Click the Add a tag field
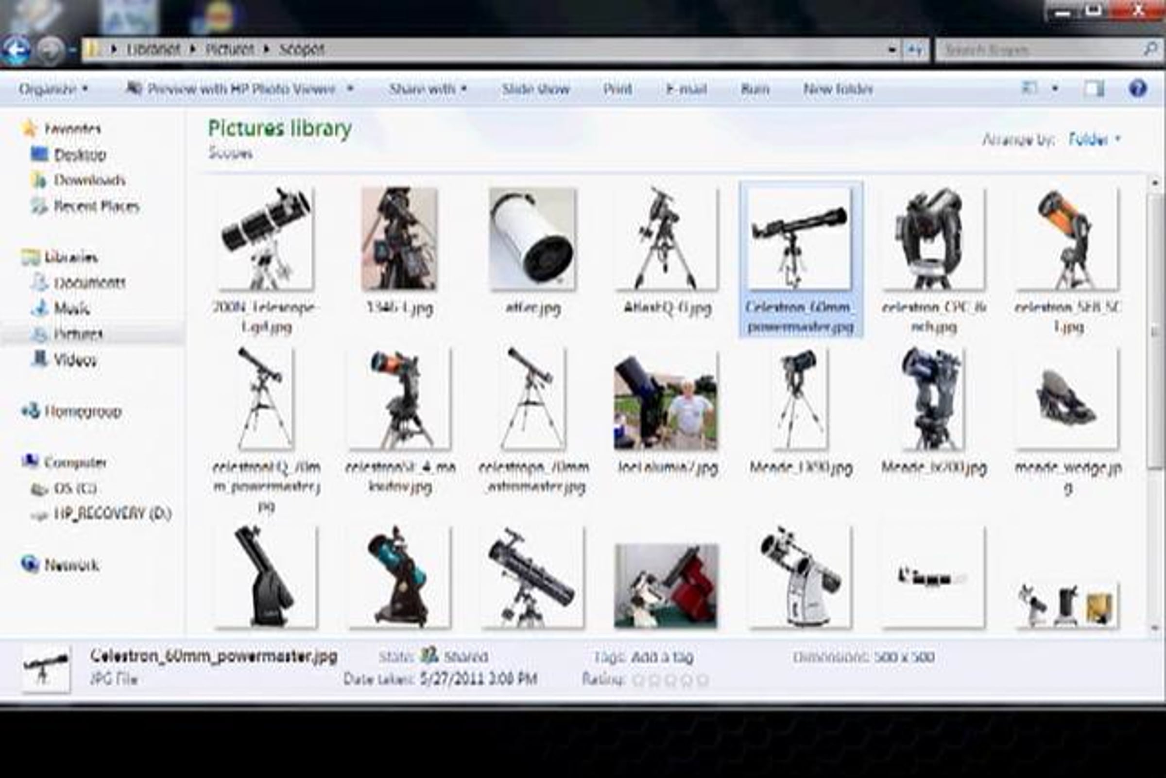1166x778 pixels. [x=662, y=657]
